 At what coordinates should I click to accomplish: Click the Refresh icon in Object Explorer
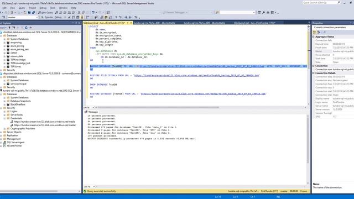click(x=26, y=28)
